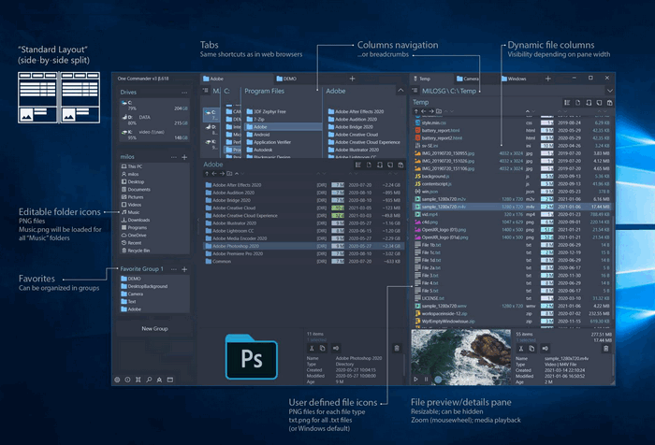Open the Favorite Group 1 three-dot menu
The width and height of the screenshot is (655, 445).
coord(174,269)
